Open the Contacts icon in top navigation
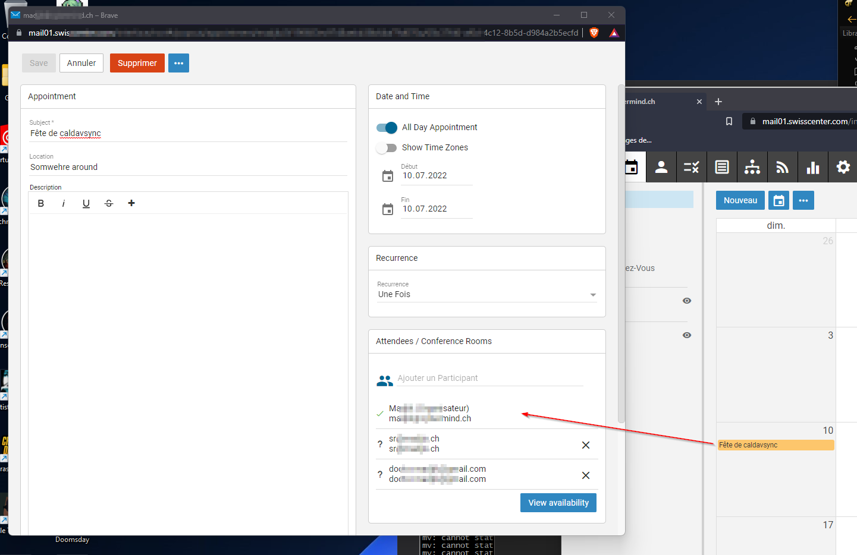The image size is (857, 555). pos(661,168)
